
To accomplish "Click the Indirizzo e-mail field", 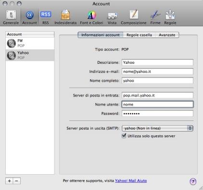I will coord(157,71).
